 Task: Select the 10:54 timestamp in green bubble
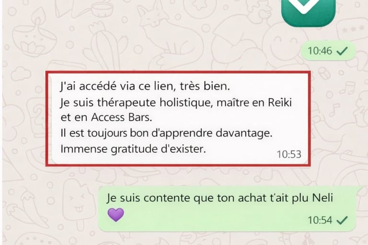[320, 220]
